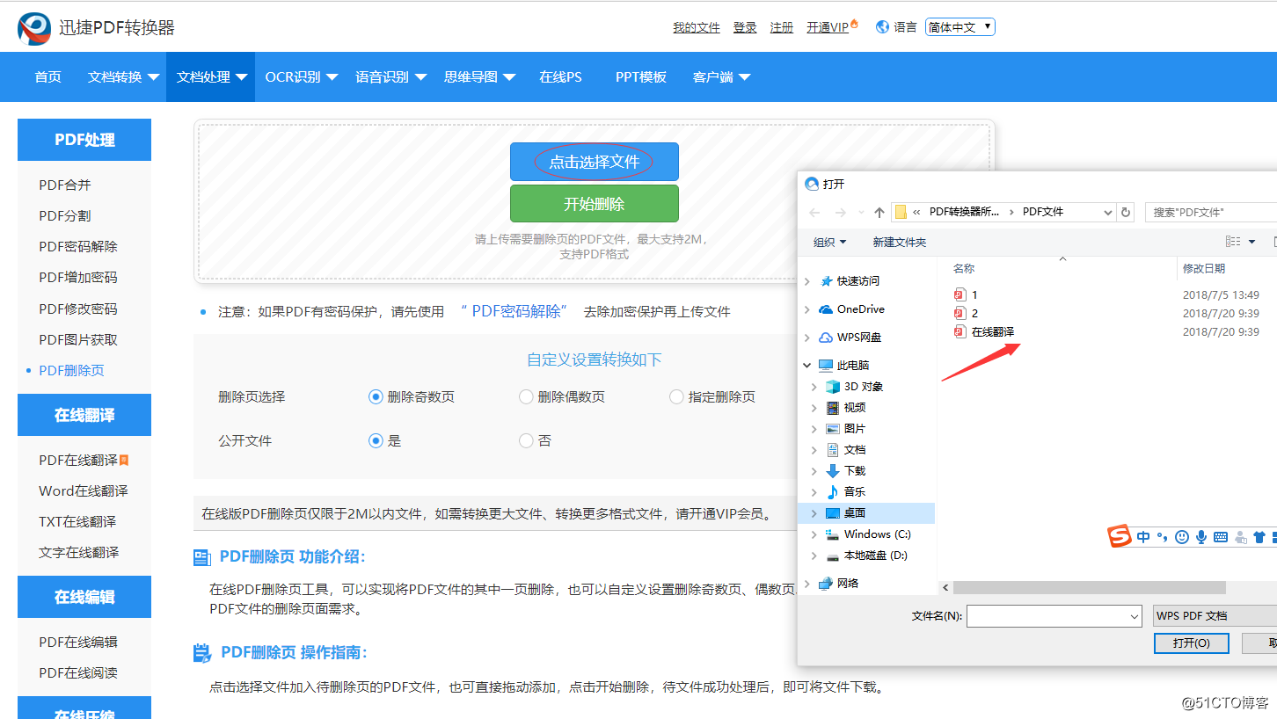Click the Sogou input method S logo
Screen dimensions: 1277x719
[1120, 536]
